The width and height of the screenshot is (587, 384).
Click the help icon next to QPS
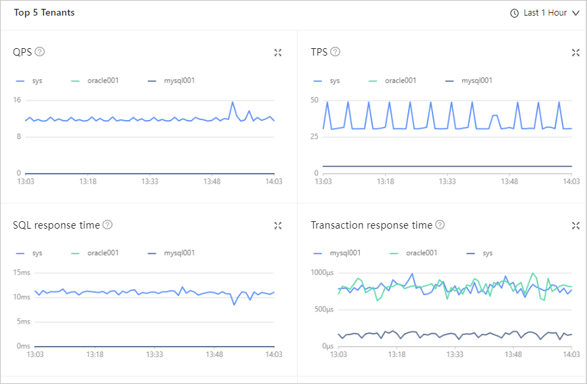[40, 52]
